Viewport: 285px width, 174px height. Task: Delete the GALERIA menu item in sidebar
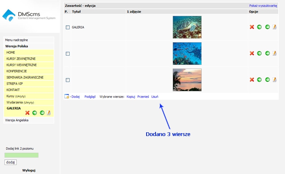(x=27, y=113)
